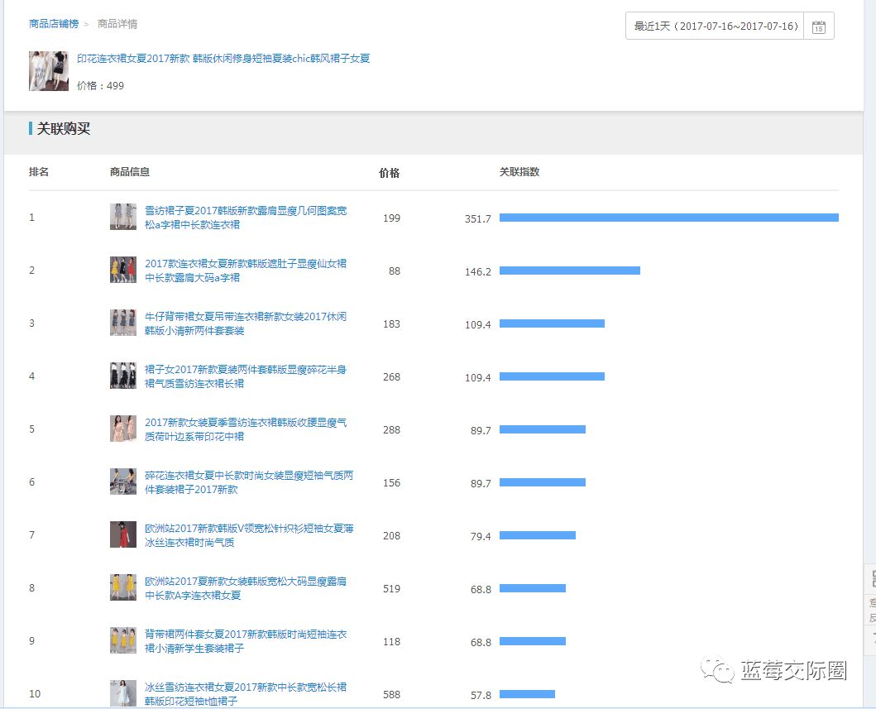Screen dimensions: 876x709
Task: Click thumbnail of rank 6 碎花连衣裙 product
Action: [x=123, y=481]
